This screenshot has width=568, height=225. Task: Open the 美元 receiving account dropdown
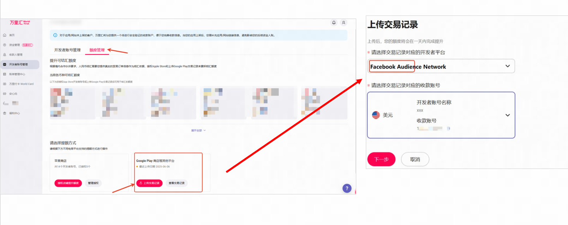click(x=441, y=115)
